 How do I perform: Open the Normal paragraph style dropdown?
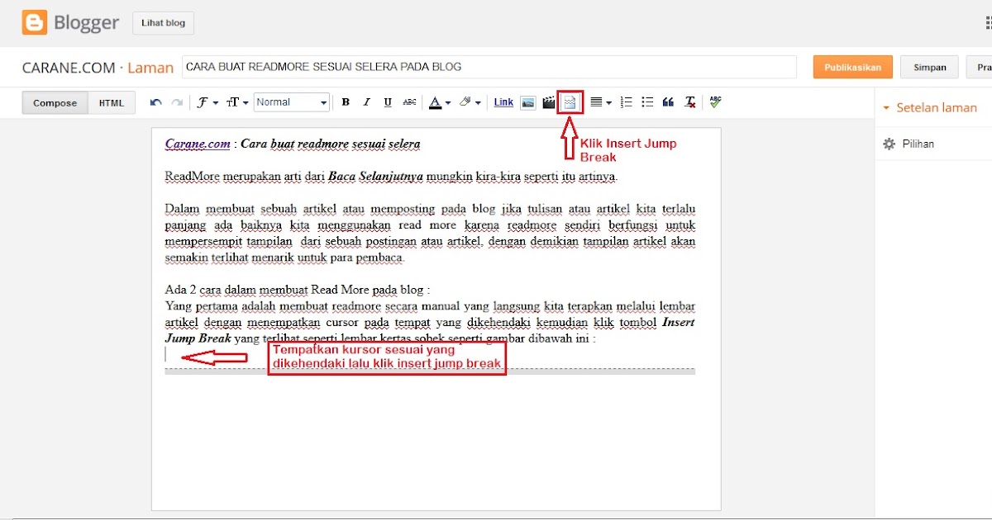[291, 102]
